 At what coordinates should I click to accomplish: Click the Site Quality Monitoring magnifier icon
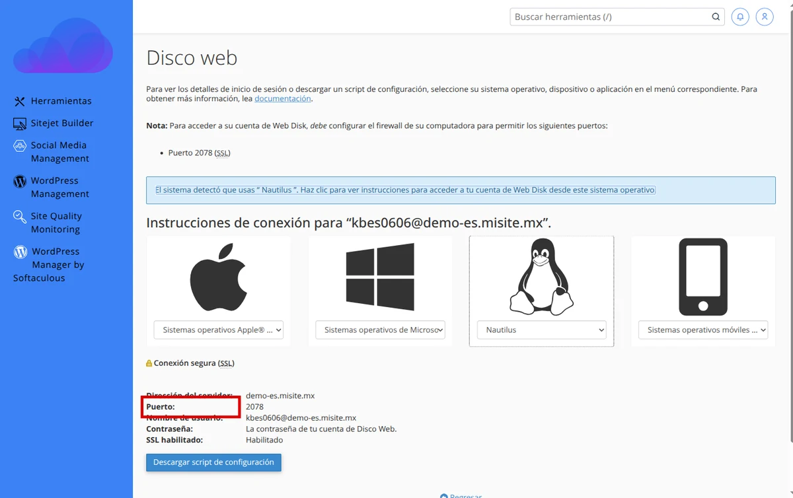pos(20,217)
